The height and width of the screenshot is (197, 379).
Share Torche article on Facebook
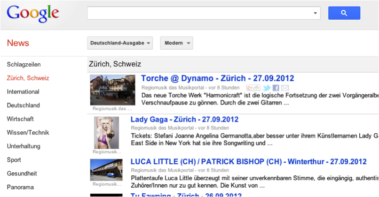276,88
